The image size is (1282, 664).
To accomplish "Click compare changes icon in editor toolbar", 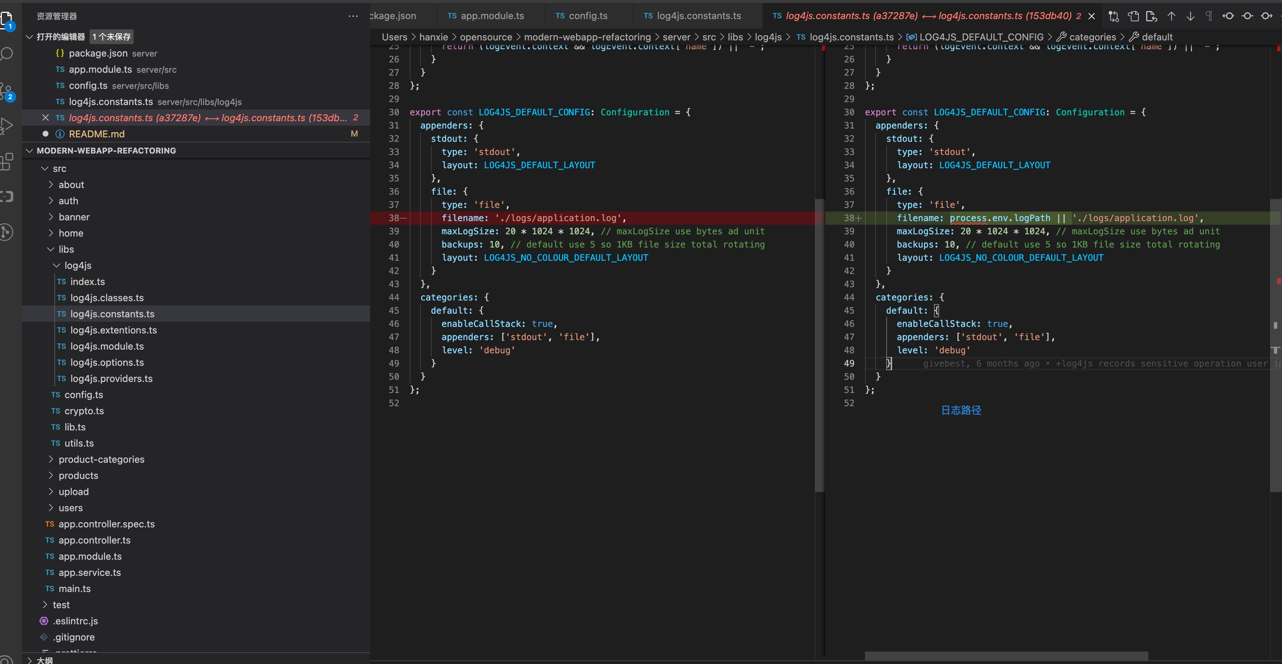I will coord(1114,17).
